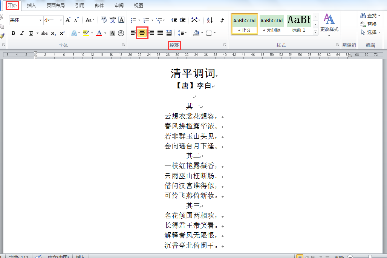Screen dimensions: 387x258
Task: Click 替换 in Editing group
Action: (x=368, y=24)
